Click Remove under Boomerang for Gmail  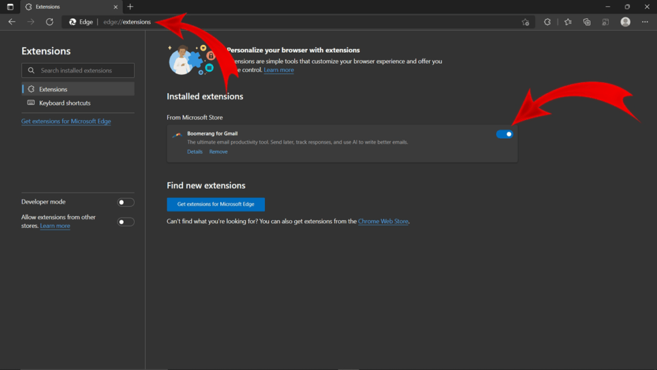(x=218, y=151)
